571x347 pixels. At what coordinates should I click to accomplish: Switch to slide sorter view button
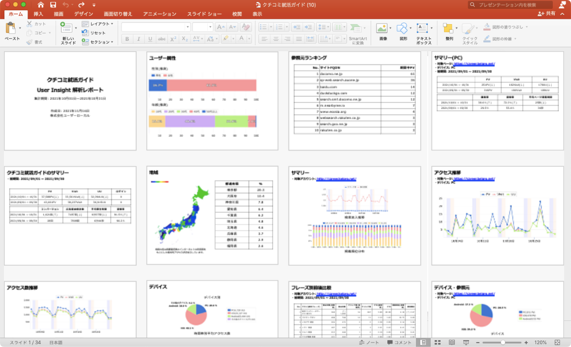pos(438,342)
